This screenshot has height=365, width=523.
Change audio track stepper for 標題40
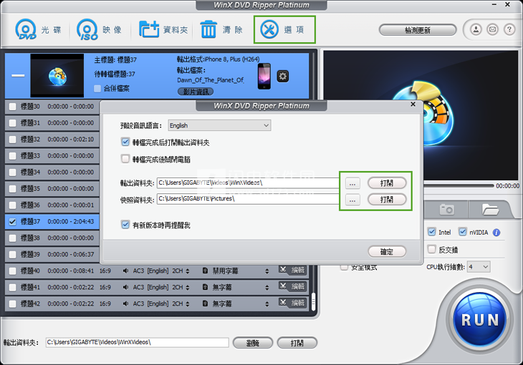pyautogui.click(x=188, y=271)
